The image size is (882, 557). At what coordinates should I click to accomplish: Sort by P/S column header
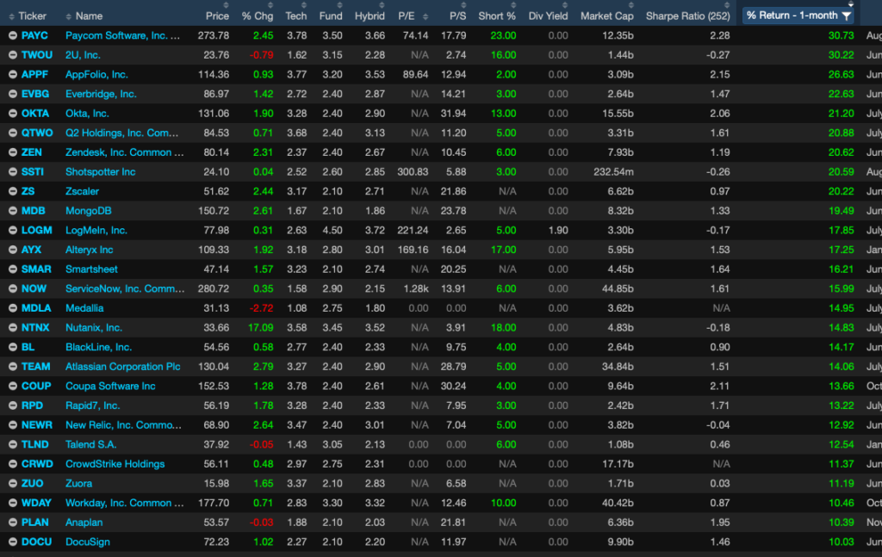pyautogui.click(x=458, y=16)
